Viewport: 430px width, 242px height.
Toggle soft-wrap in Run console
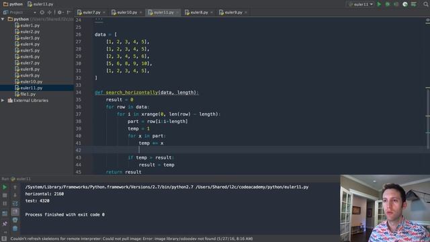pos(15,204)
